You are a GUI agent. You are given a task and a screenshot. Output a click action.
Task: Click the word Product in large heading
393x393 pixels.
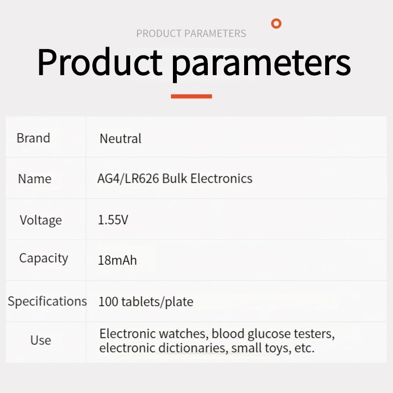click(100, 62)
